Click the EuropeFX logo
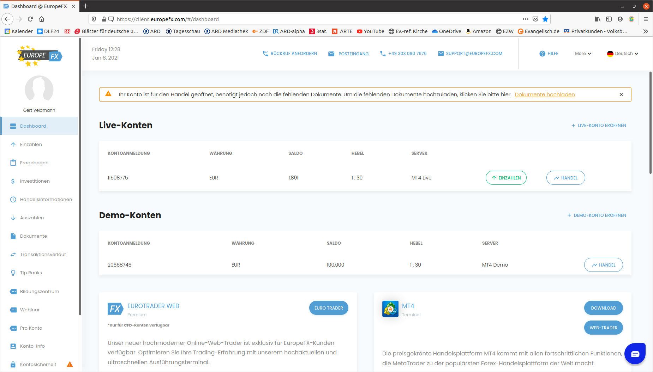Image resolution: width=653 pixels, height=372 pixels. click(40, 56)
